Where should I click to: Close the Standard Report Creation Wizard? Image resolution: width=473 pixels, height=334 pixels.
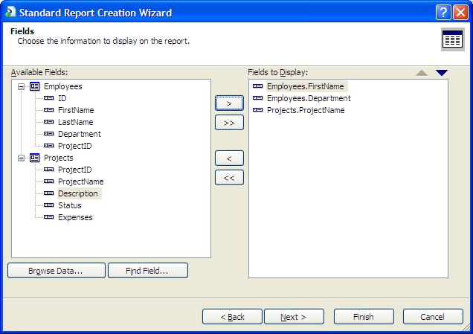[x=461, y=13]
